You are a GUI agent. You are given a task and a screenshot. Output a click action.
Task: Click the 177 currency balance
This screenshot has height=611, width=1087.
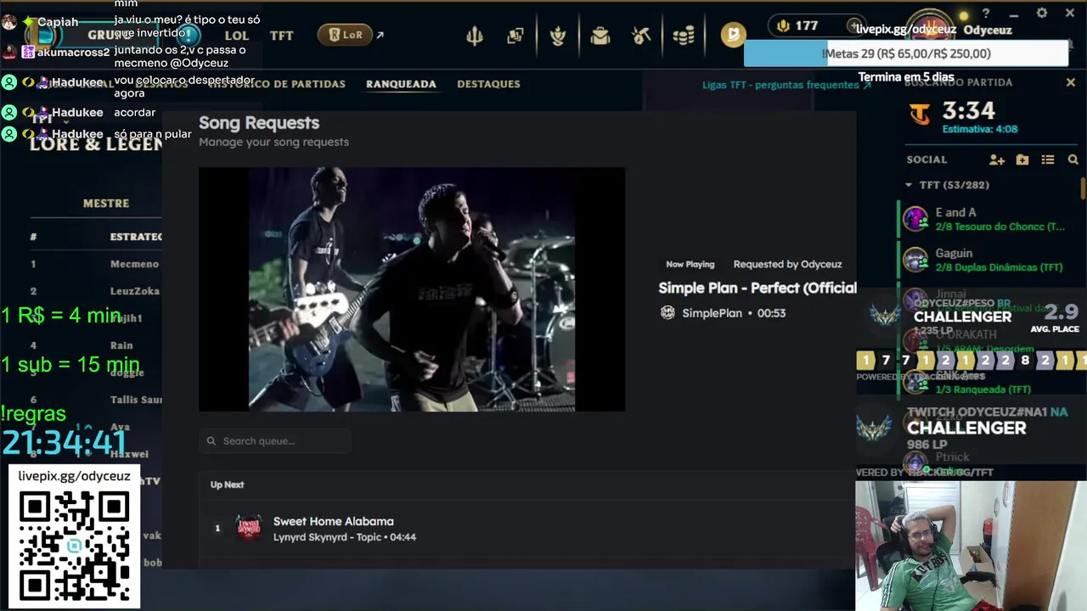click(797, 25)
